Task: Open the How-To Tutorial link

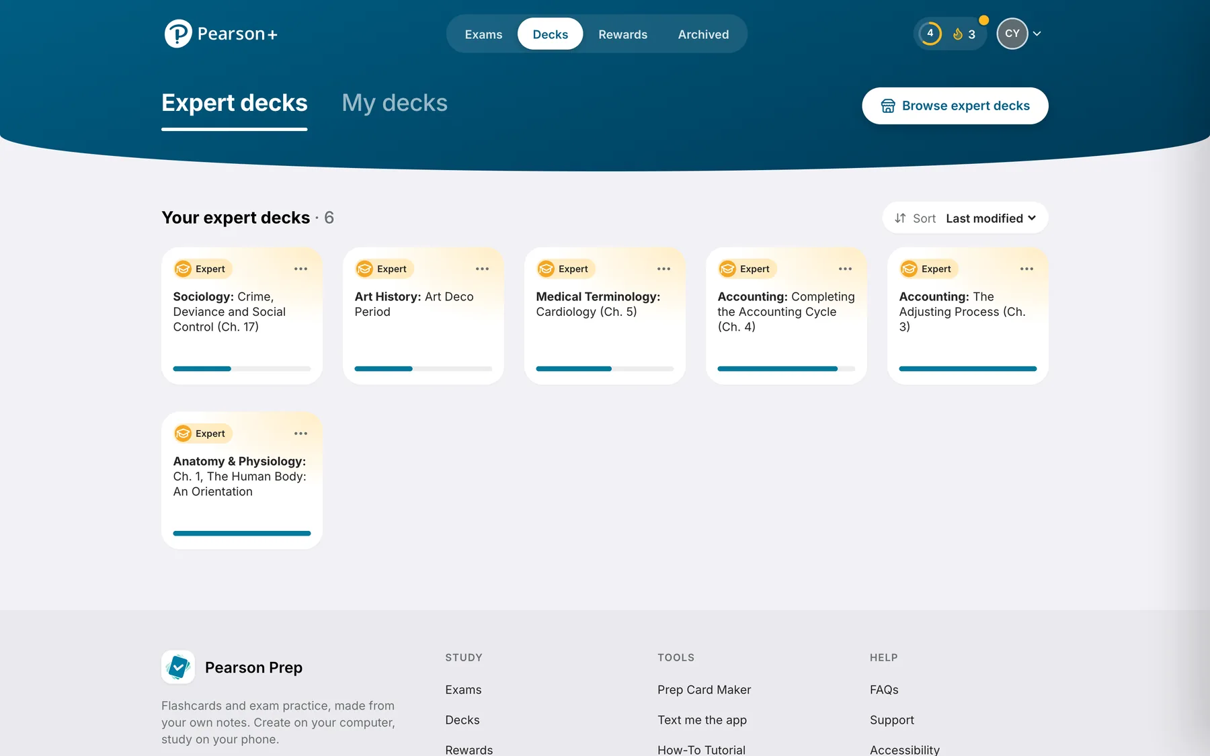Action: (x=701, y=749)
